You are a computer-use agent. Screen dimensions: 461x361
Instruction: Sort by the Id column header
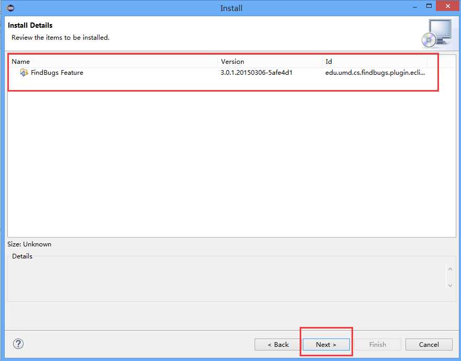click(375, 61)
